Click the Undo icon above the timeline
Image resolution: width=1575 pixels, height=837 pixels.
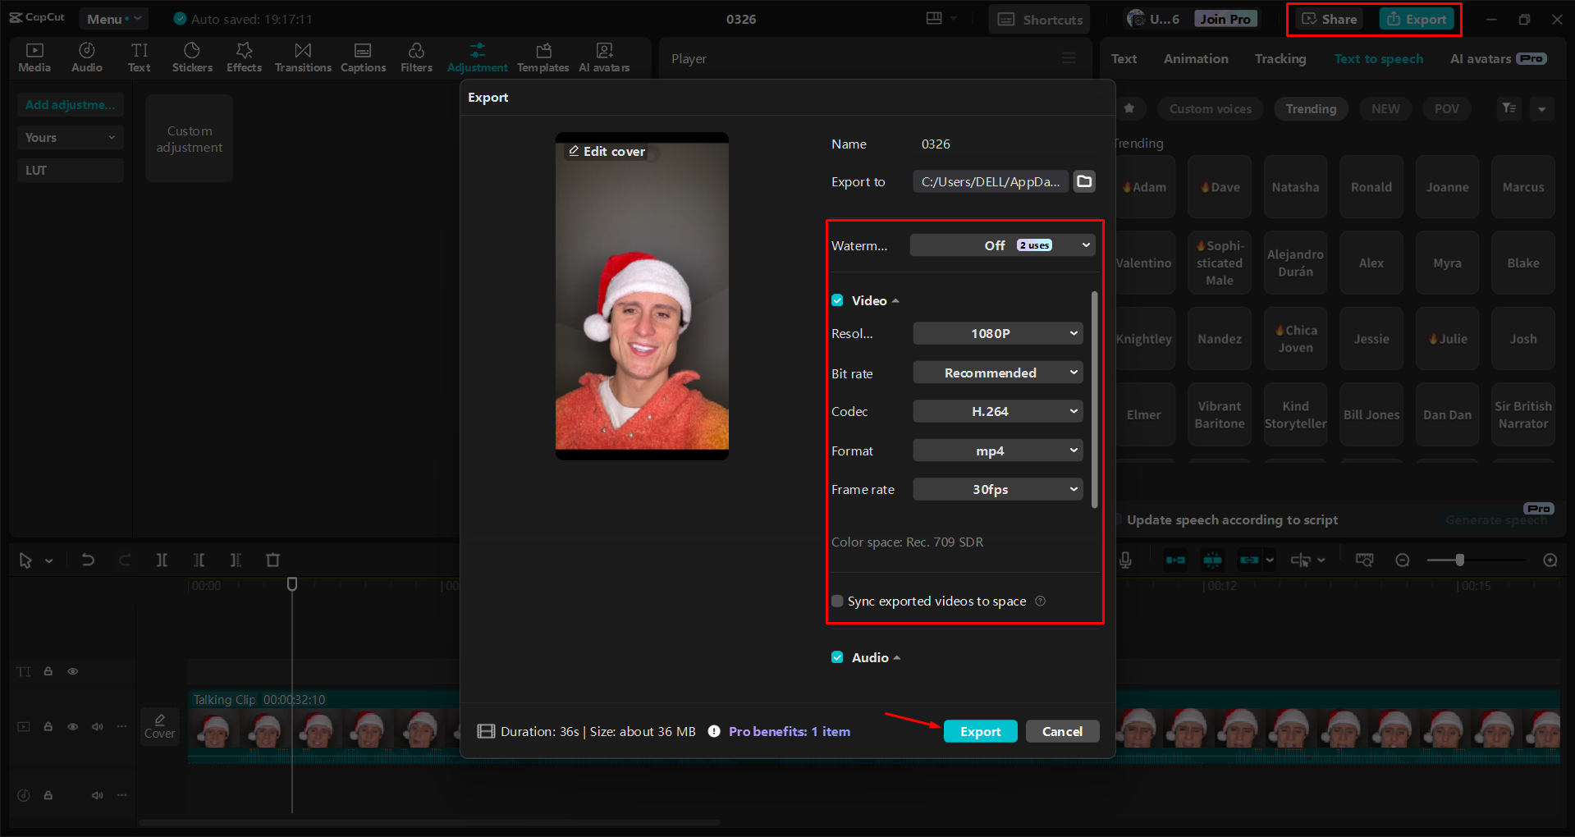pyautogui.click(x=88, y=560)
